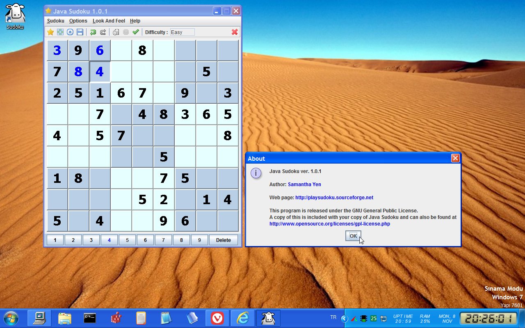Click the blue load/eject toolbar icon
The image size is (525, 328).
[70, 32]
